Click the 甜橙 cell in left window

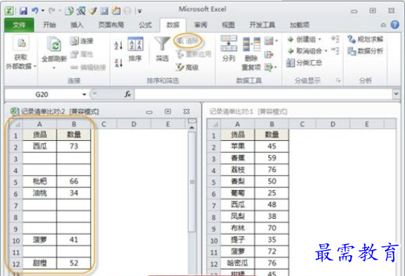40,263
